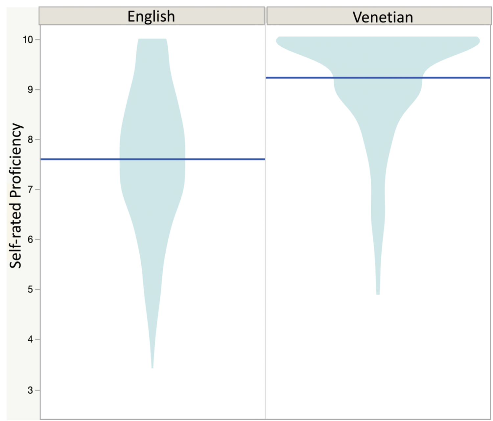Click the y-axis tick label 5

(30, 289)
